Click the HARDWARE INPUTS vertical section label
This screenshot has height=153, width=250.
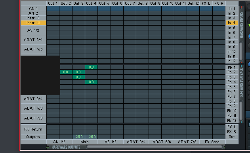point(241,25)
